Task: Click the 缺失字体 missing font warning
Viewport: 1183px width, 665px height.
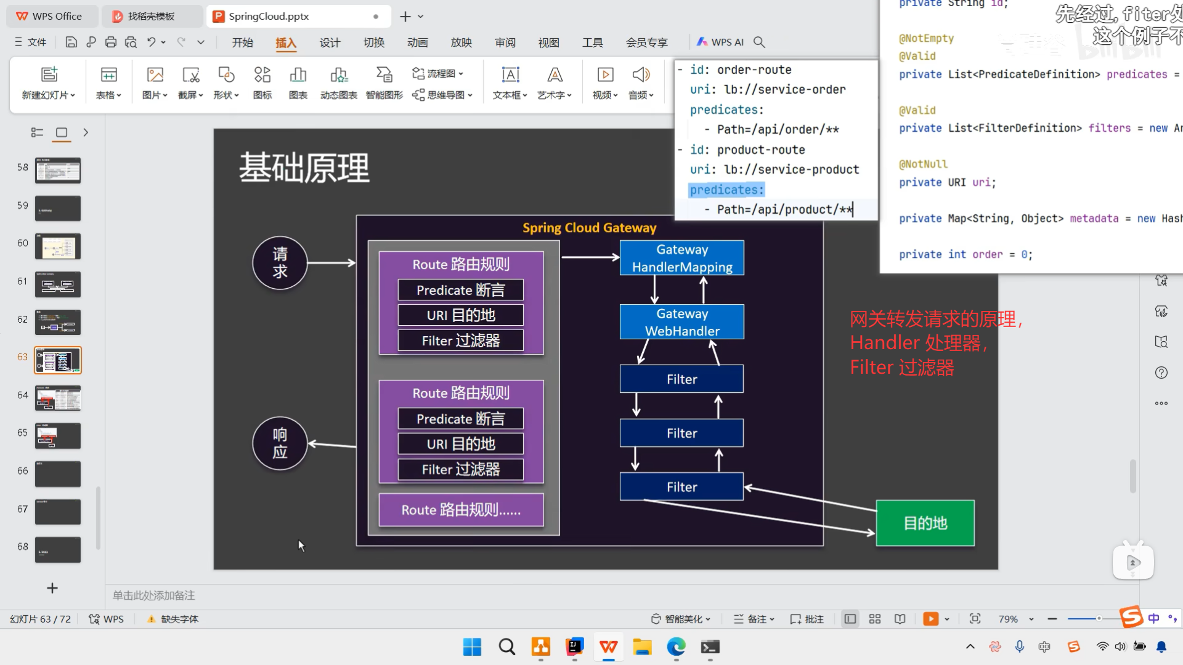Action: coord(179,619)
